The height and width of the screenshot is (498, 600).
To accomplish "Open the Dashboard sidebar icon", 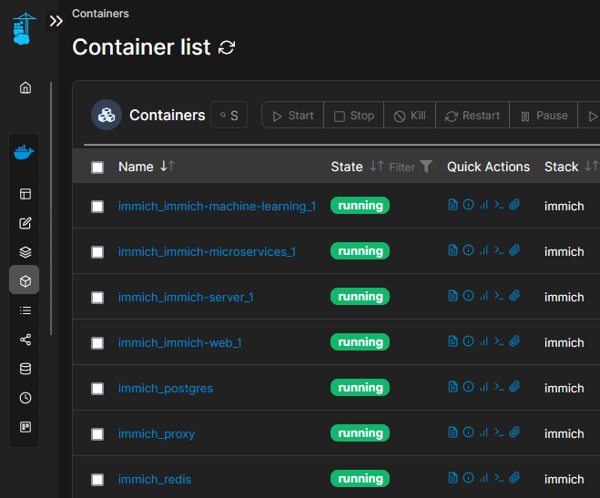I will click(25, 194).
